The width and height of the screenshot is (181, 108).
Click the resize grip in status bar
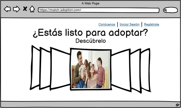pos(178,105)
